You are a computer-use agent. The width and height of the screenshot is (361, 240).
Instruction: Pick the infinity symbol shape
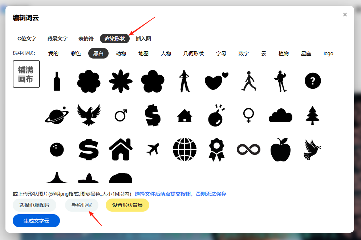pyautogui.click(x=248, y=149)
